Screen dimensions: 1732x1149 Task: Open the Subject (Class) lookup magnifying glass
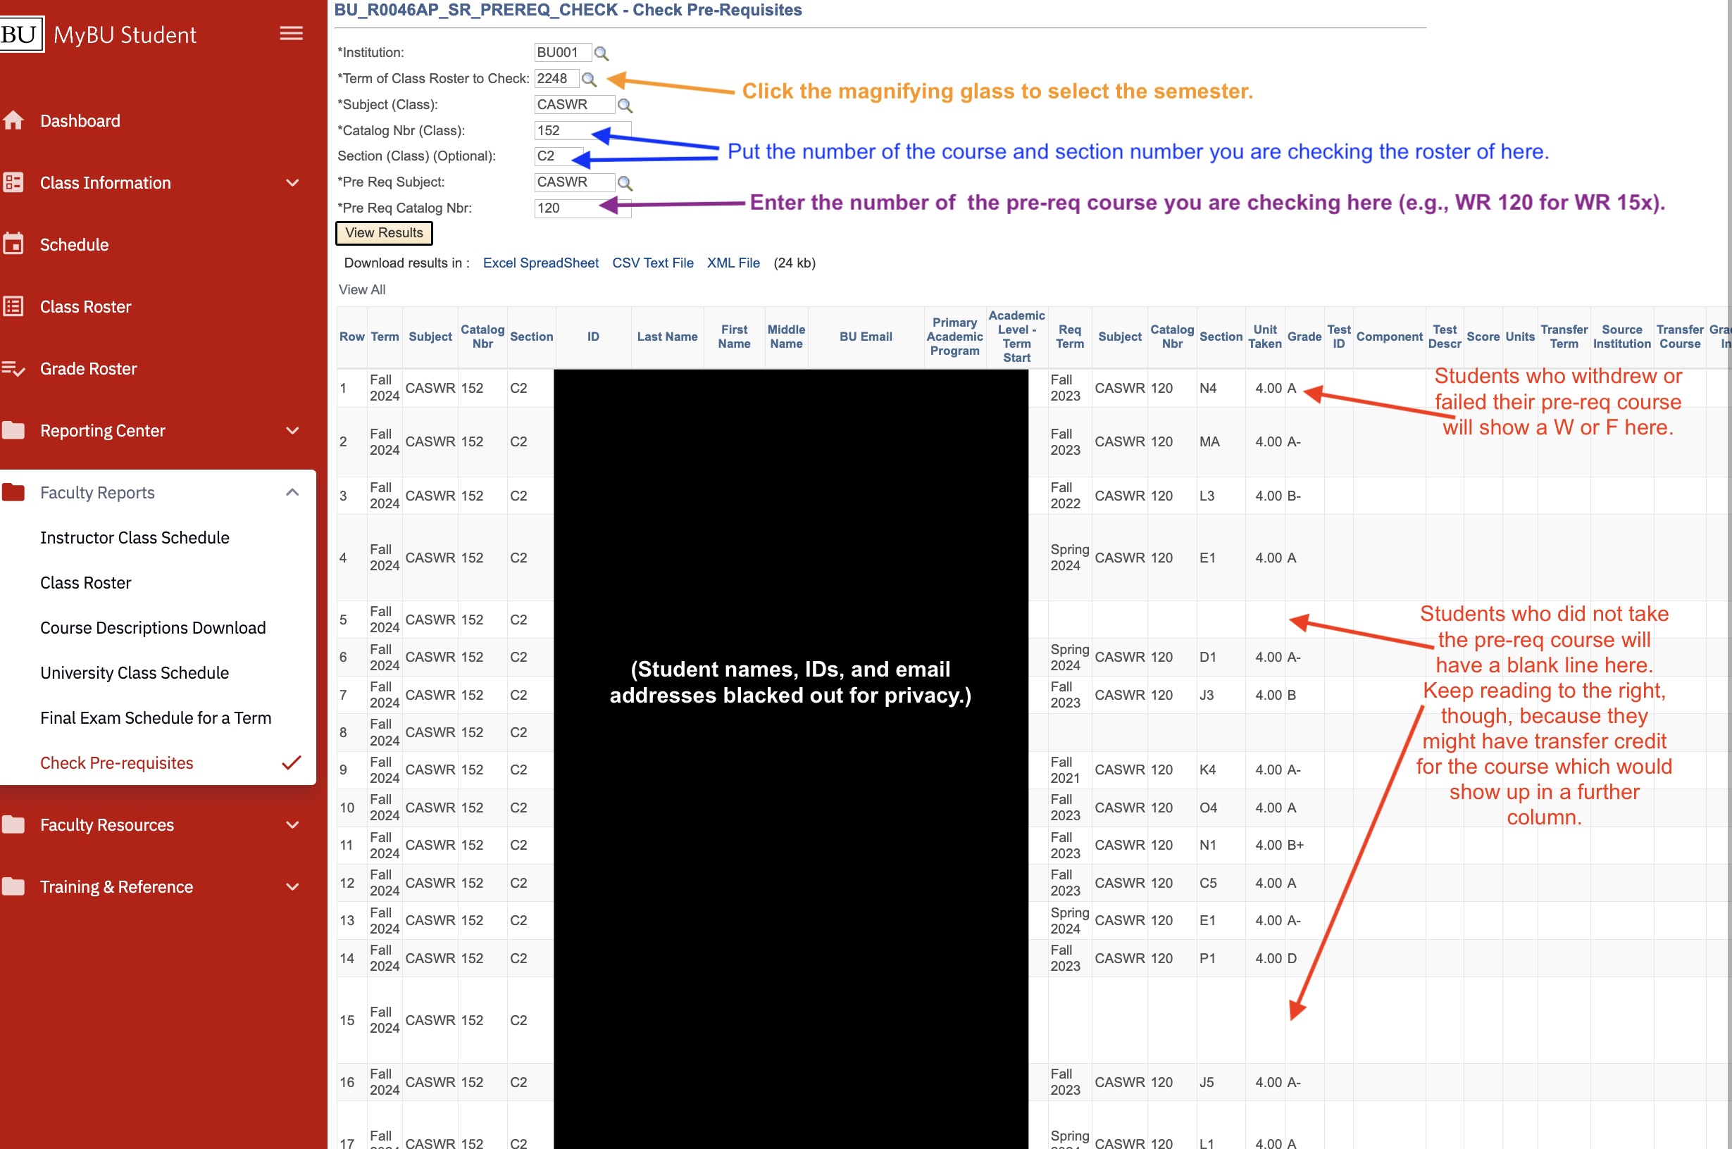tap(625, 106)
